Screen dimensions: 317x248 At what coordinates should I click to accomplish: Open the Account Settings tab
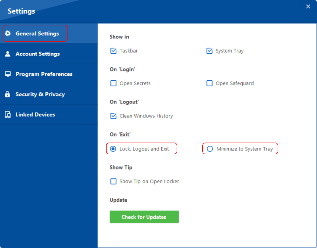[37, 54]
